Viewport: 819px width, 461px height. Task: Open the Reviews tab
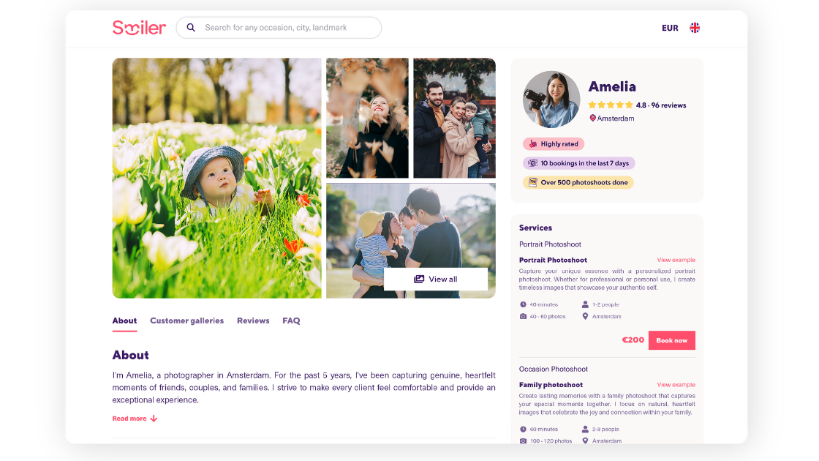(x=253, y=321)
